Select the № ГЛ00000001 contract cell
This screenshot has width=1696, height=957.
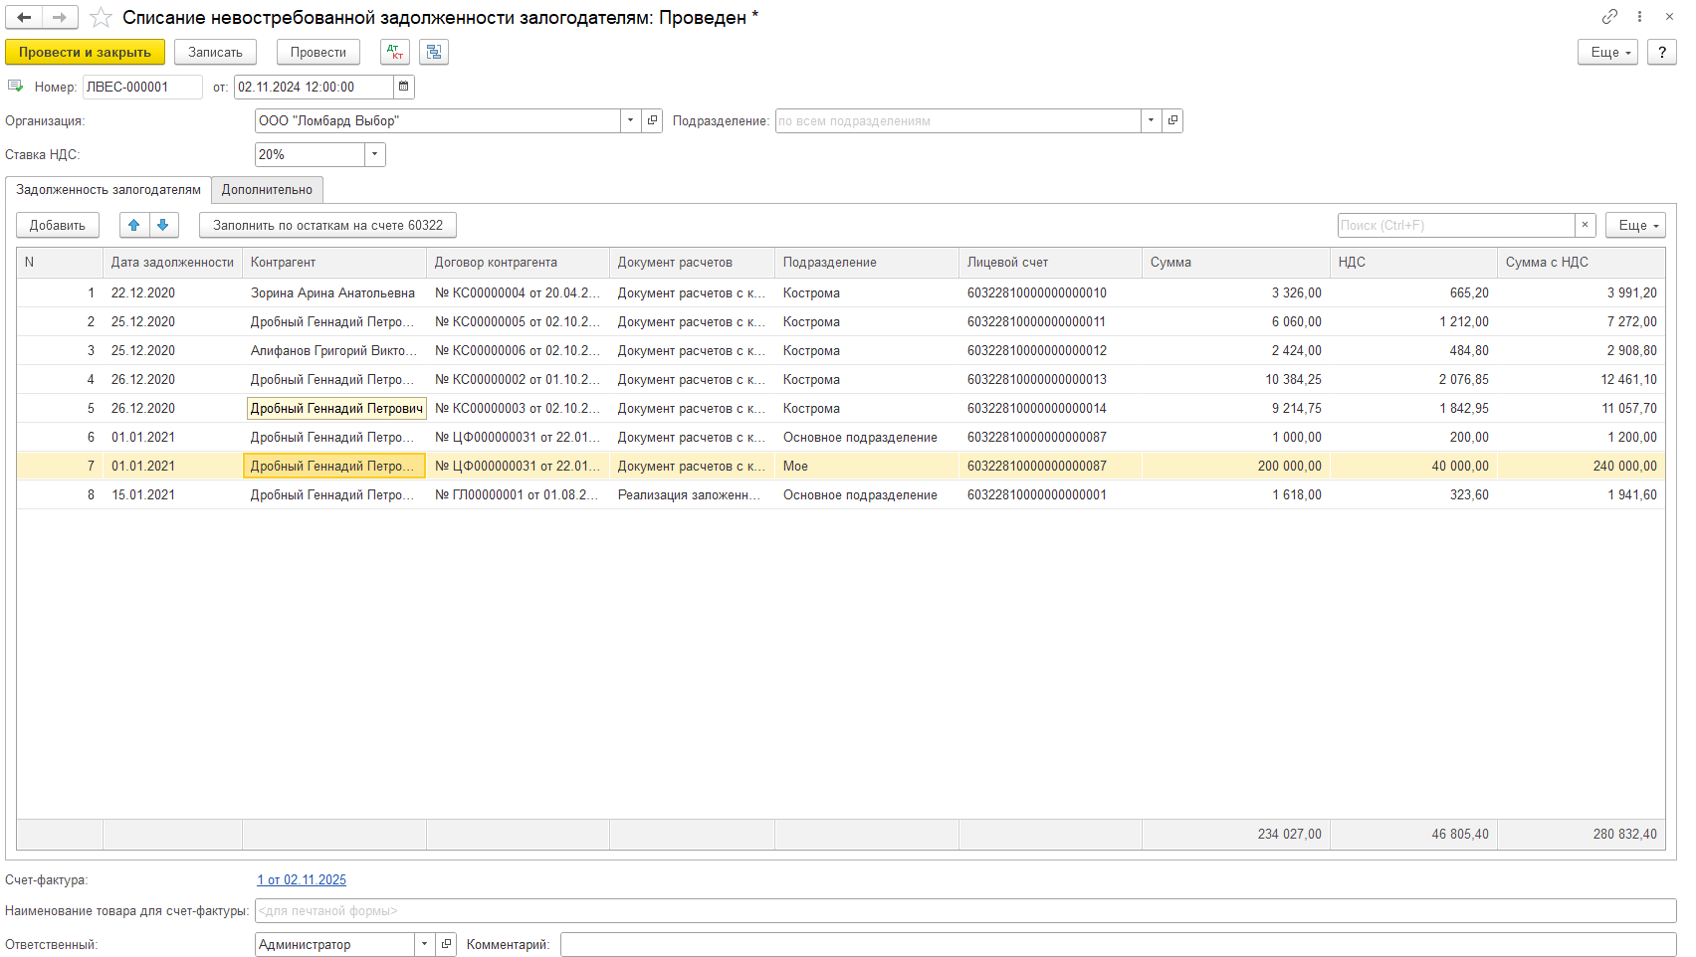pos(518,494)
